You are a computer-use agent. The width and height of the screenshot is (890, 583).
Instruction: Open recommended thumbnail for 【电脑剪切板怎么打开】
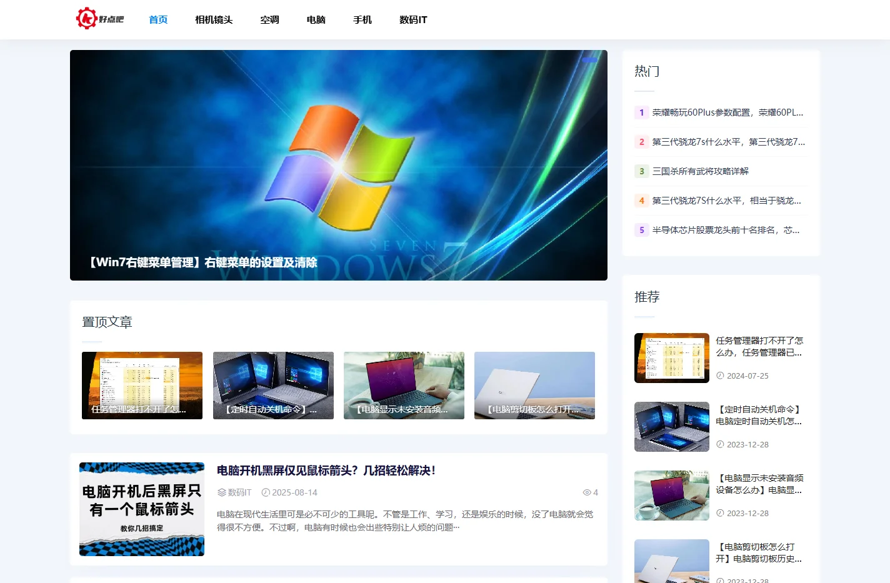click(672, 561)
